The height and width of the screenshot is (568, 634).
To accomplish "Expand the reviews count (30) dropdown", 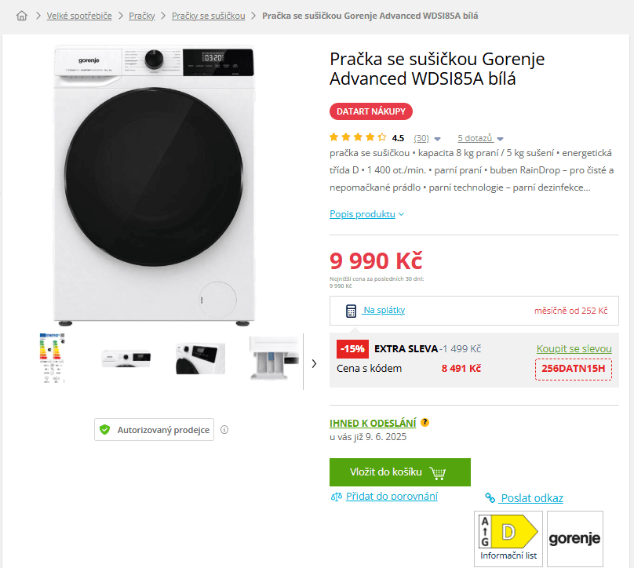I will coord(427,139).
